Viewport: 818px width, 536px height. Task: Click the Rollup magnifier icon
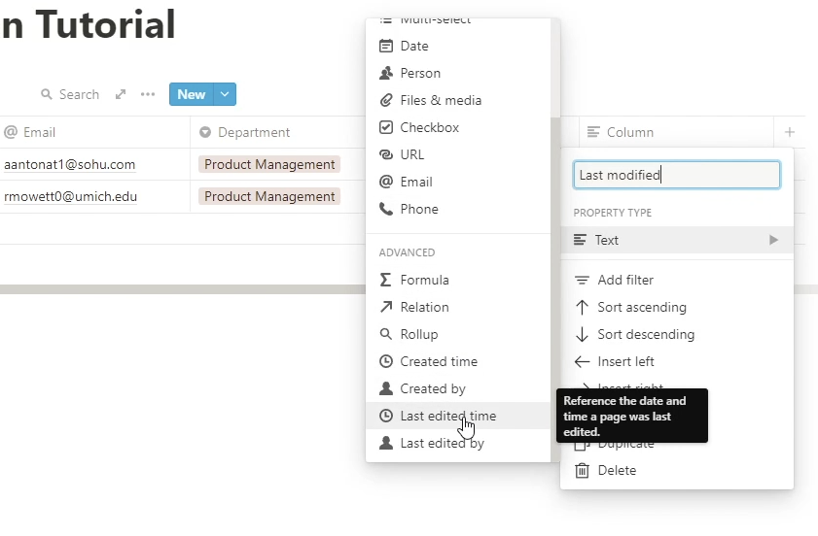pos(386,334)
